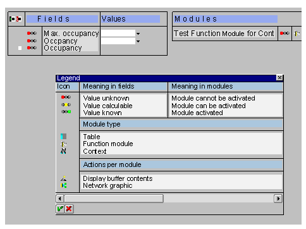Click green light Value known legend icon

[66, 111]
